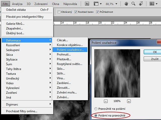Open the Arrange Documents dropdown arrow
161x120 pixels.
[x=156, y=4]
